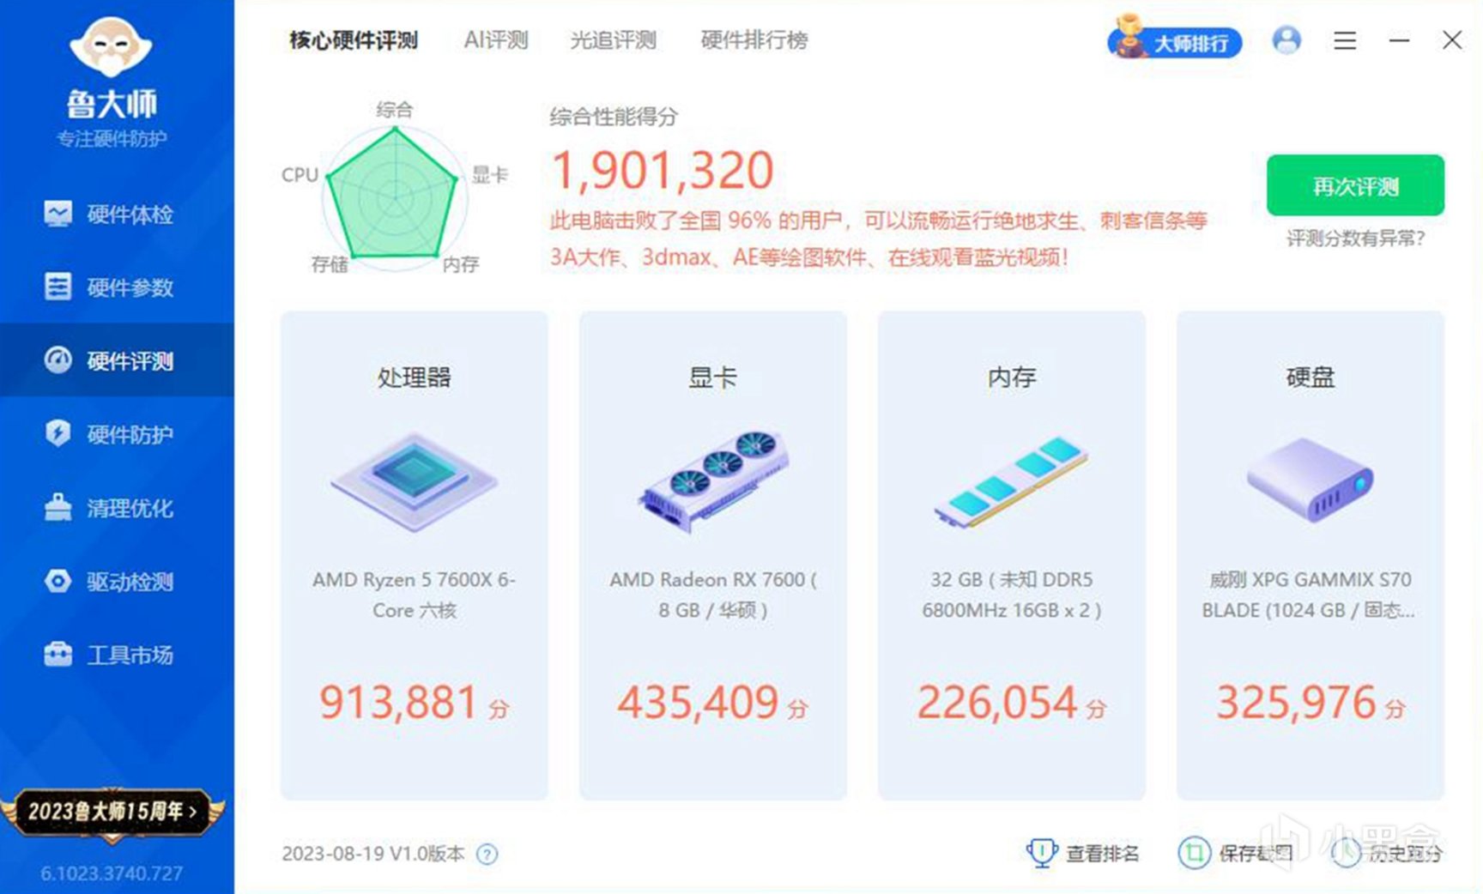Open the user account avatar
This screenshot has width=1483, height=894.
click(1286, 40)
